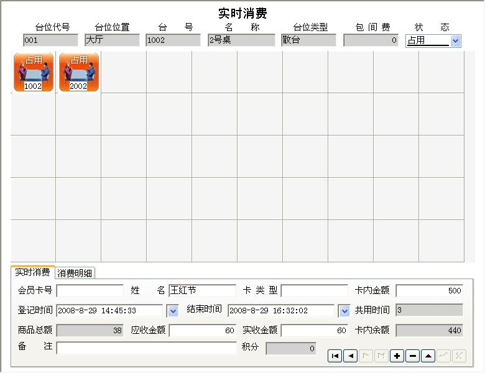The height and width of the screenshot is (373, 485).
Task: Click the 卡内金额 field showing 500
Action: coord(429,291)
